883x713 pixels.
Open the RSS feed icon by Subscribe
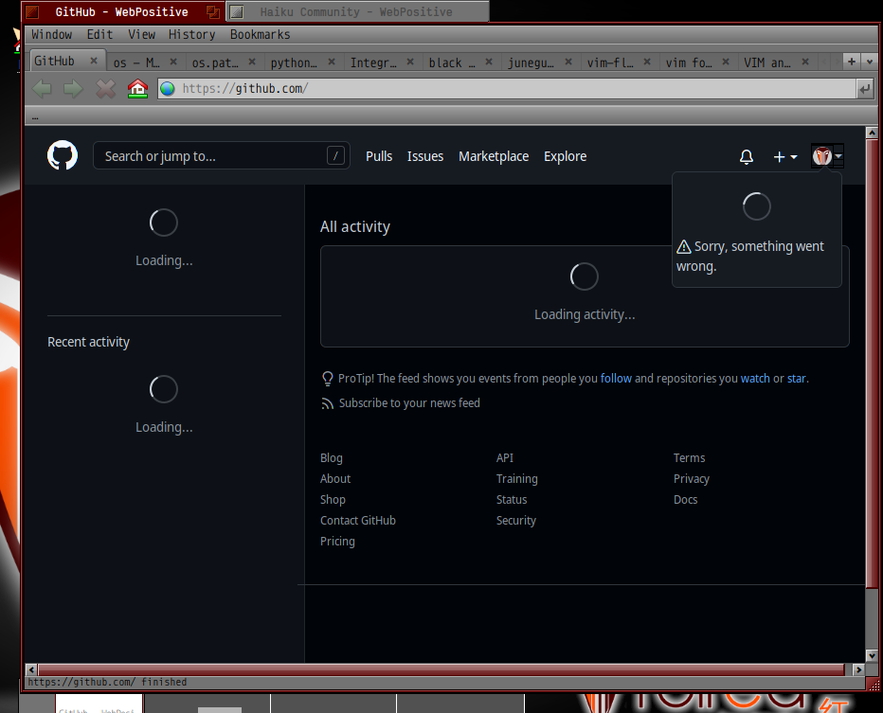[327, 403]
